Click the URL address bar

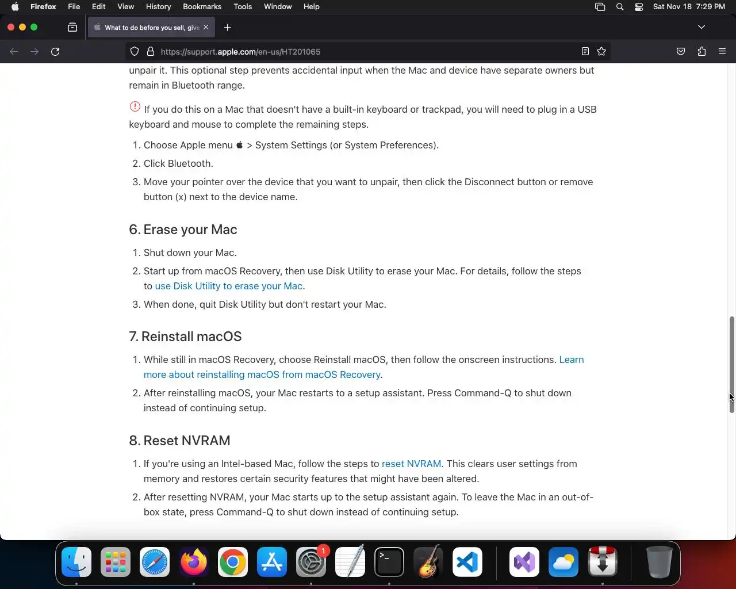point(368,52)
